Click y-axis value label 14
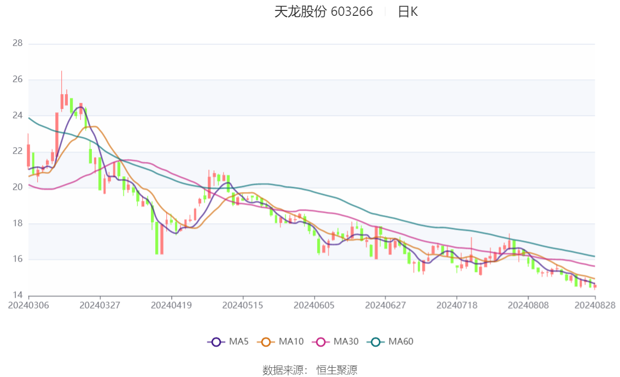This screenshot has width=620, height=377. [x=17, y=295]
